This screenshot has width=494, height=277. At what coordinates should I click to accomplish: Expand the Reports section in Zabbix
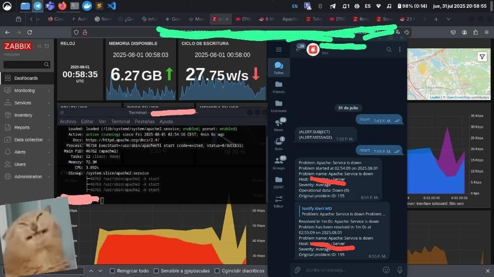pyautogui.click(x=27, y=127)
